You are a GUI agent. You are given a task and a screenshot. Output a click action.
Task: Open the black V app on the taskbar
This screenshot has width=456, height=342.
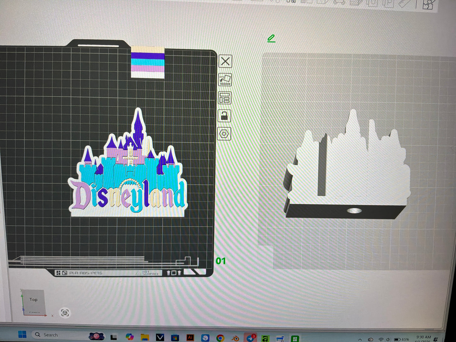point(160,338)
